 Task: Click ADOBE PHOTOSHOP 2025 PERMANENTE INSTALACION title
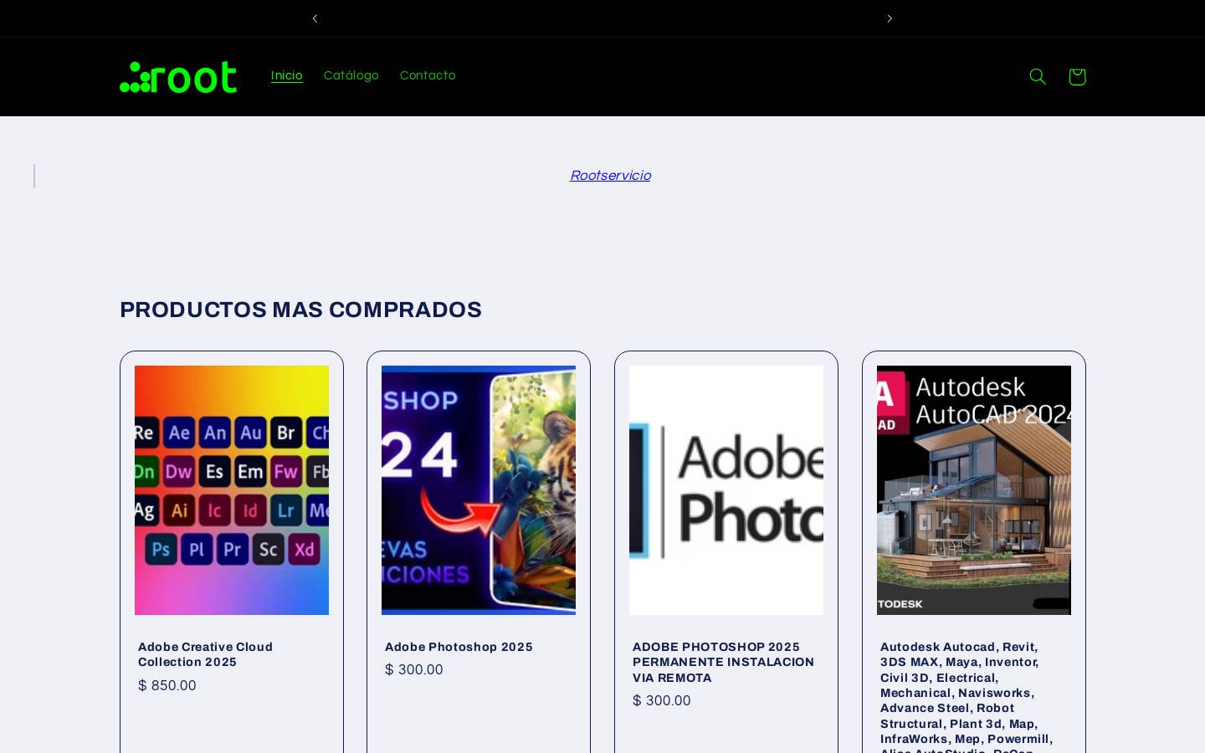pos(723,662)
